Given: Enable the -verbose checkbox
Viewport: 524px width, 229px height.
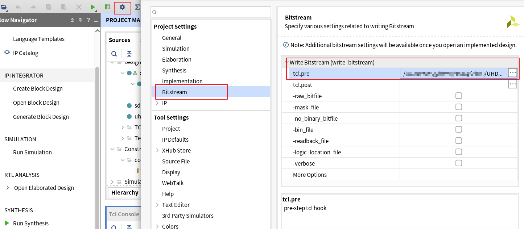Looking at the screenshot, I should coord(459,163).
